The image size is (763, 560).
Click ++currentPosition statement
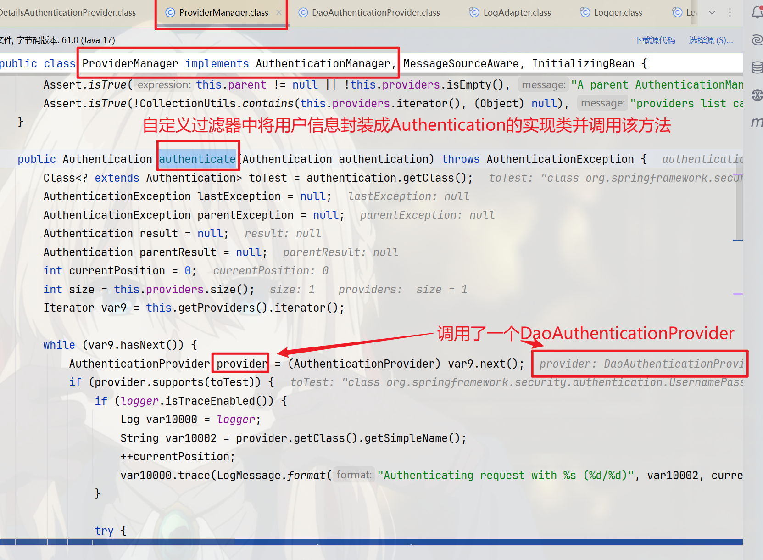[178, 457]
